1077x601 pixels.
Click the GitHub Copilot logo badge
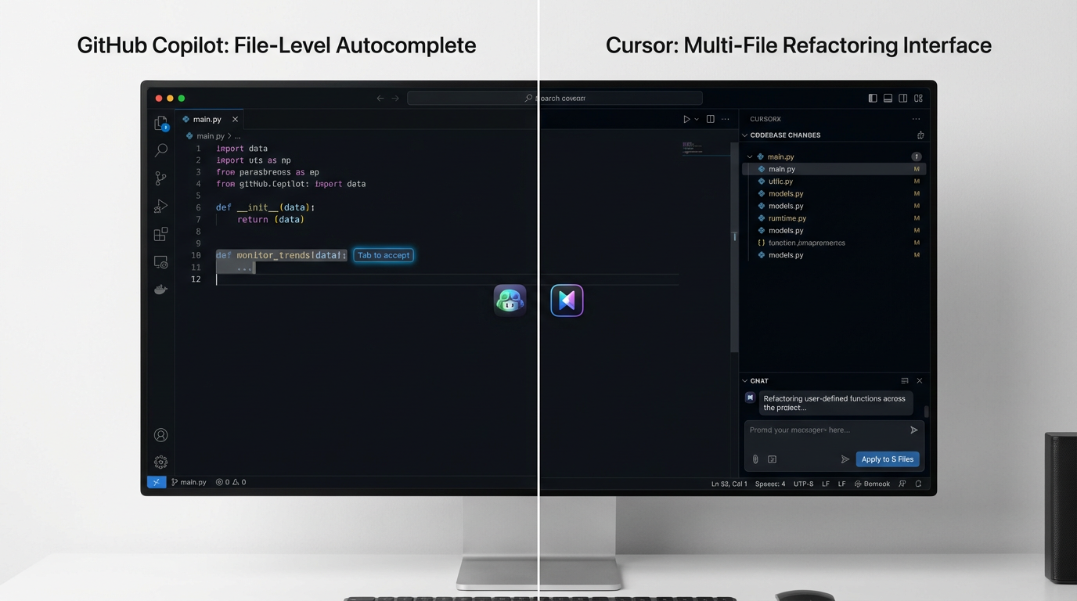click(x=510, y=300)
